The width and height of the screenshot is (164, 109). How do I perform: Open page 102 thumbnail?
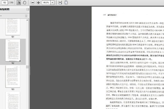click(x=13, y=50)
